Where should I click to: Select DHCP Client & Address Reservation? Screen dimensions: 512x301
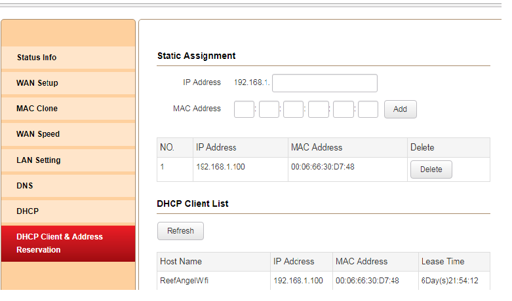click(x=68, y=243)
